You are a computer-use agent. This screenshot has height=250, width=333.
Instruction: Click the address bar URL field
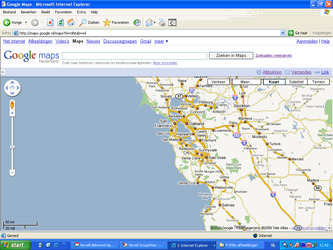(149, 33)
